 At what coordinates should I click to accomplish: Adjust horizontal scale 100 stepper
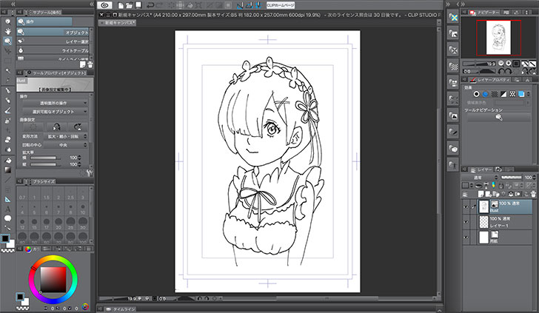click(80, 158)
